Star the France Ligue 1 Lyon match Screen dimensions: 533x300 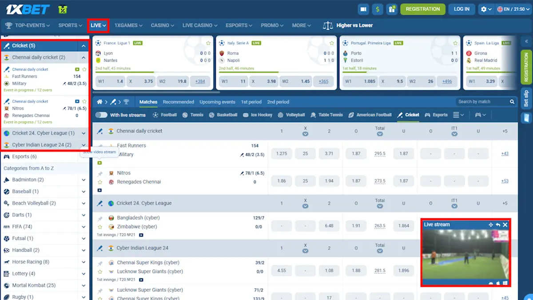click(x=208, y=43)
